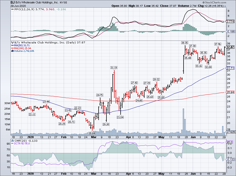Click the 35.35 price annotation
236x176 pixels.
click(x=203, y=53)
